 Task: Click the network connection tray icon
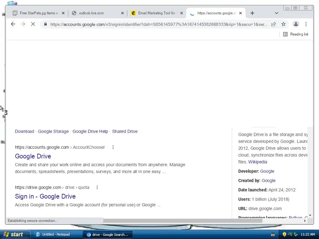click(x=290, y=234)
